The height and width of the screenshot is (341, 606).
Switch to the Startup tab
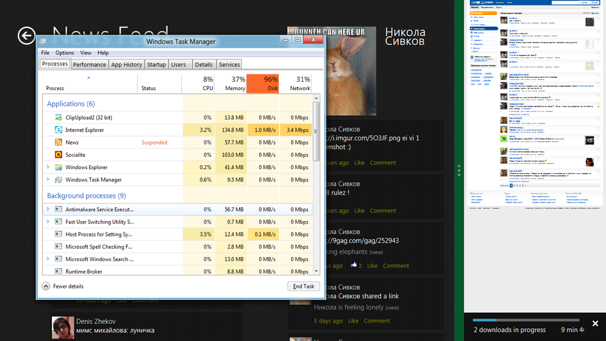coord(156,65)
